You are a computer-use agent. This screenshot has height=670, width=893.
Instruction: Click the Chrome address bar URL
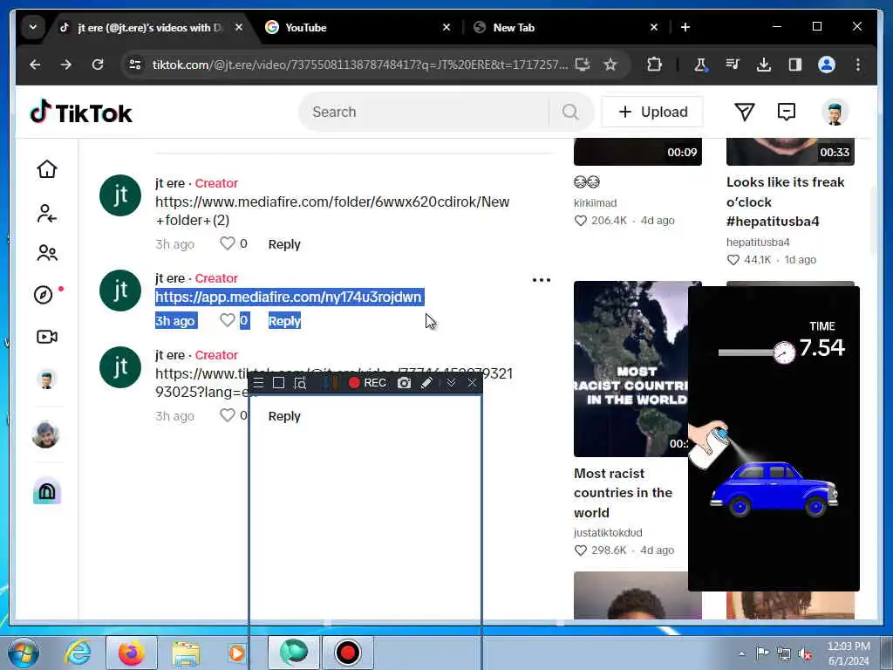(x=360, y=65)
